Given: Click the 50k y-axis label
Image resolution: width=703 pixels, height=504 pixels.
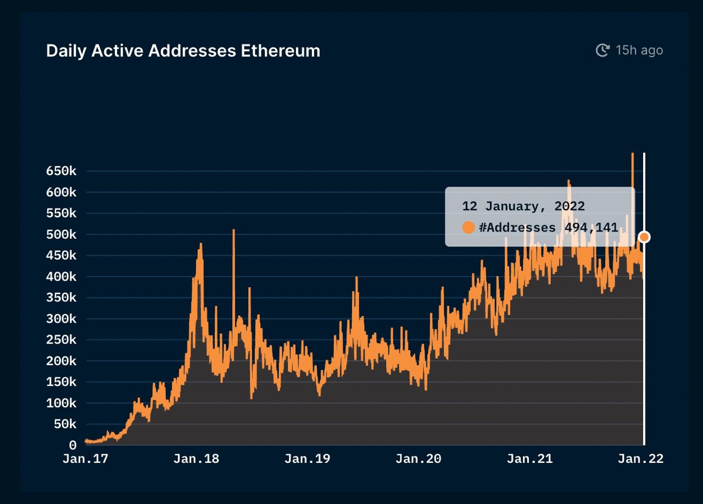Looking at the screenshot, I should [x=65, y=424].
